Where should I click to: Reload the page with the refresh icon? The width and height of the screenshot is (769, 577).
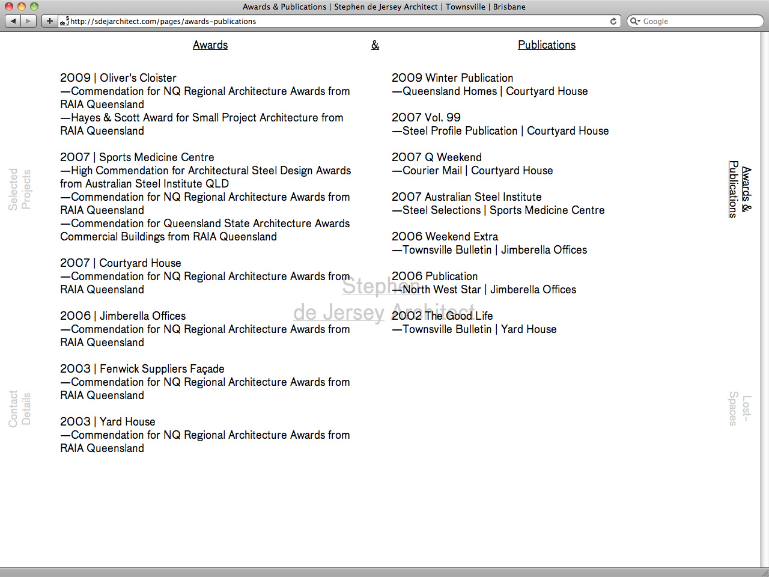coord(613,21)
